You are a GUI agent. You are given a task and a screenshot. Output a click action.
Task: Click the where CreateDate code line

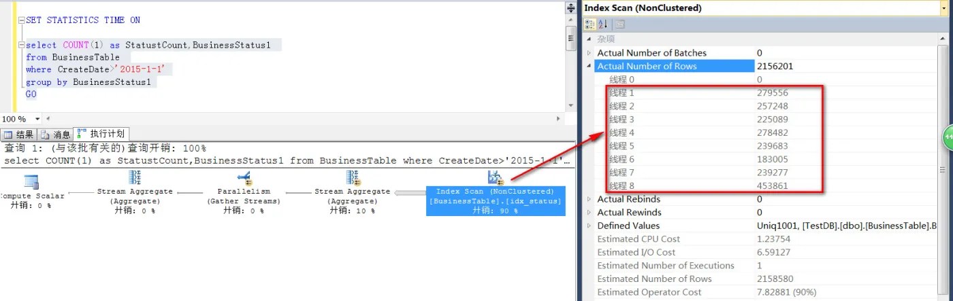[x=99, y=70]
